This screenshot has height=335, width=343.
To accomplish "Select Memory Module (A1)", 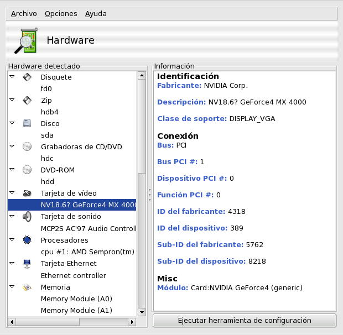I will click(76, 310).
